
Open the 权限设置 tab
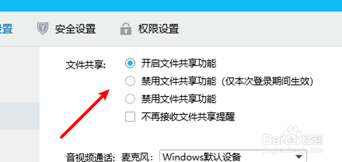[150, 29]
